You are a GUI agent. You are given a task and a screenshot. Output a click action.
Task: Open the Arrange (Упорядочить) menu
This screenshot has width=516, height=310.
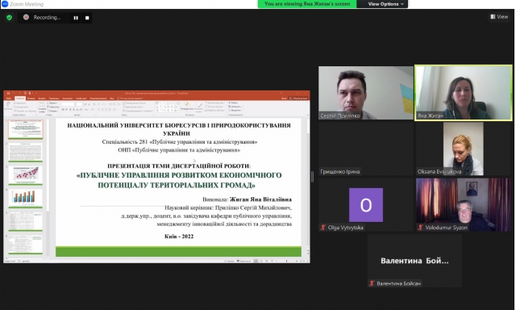187,107
